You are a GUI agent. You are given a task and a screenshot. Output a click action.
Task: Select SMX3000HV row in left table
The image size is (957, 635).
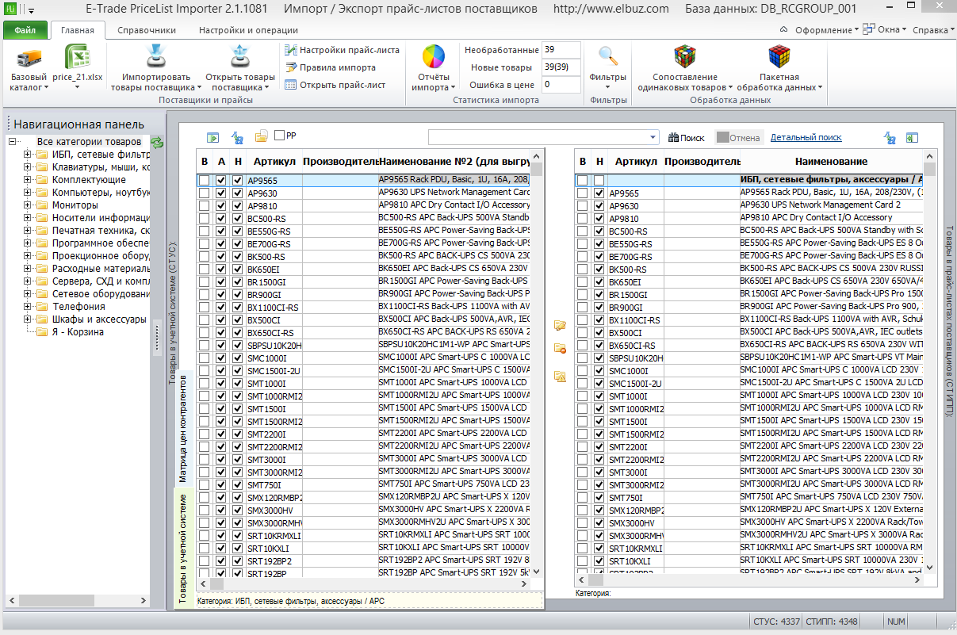(364, 511)
